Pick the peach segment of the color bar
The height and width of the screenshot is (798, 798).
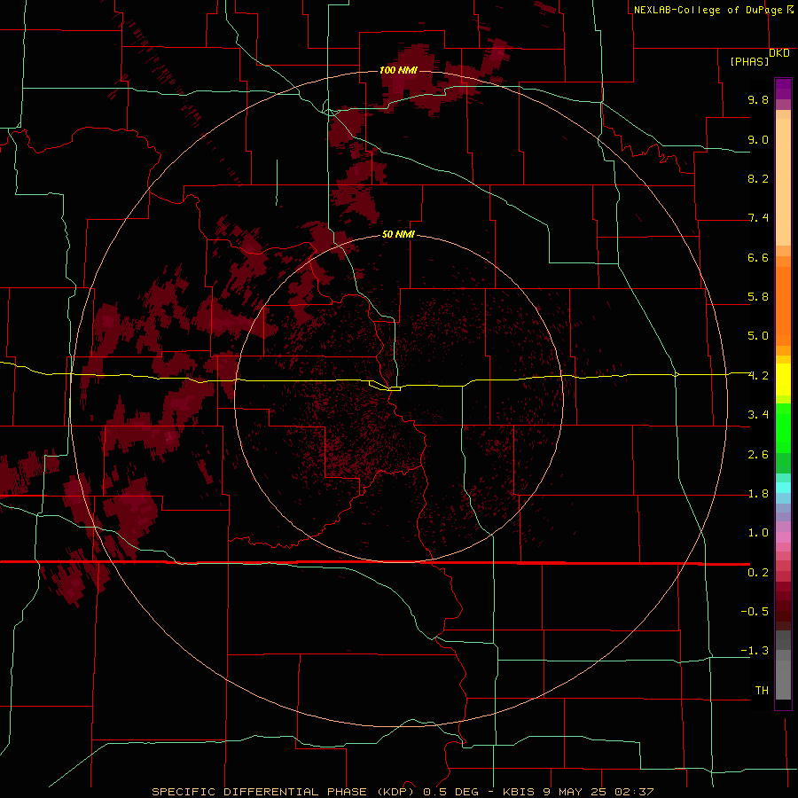pos(783,178)
